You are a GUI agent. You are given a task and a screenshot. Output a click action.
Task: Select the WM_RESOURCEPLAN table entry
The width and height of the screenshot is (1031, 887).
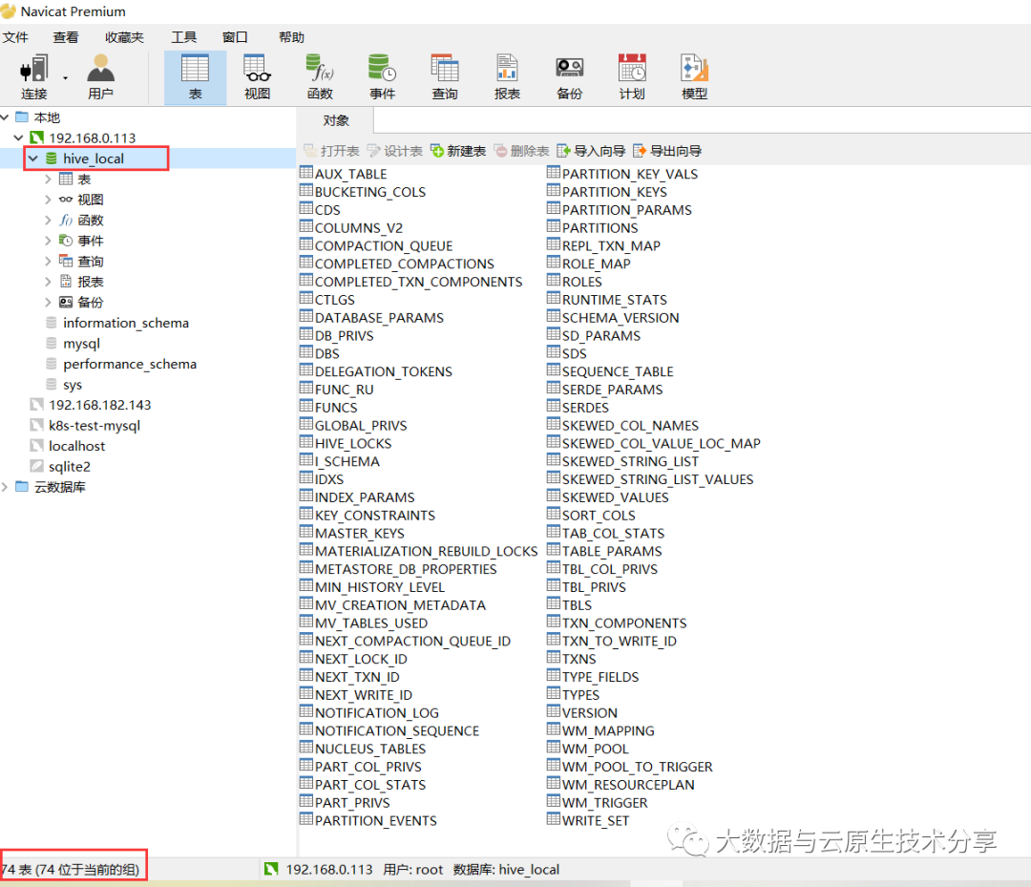[621, 784]
